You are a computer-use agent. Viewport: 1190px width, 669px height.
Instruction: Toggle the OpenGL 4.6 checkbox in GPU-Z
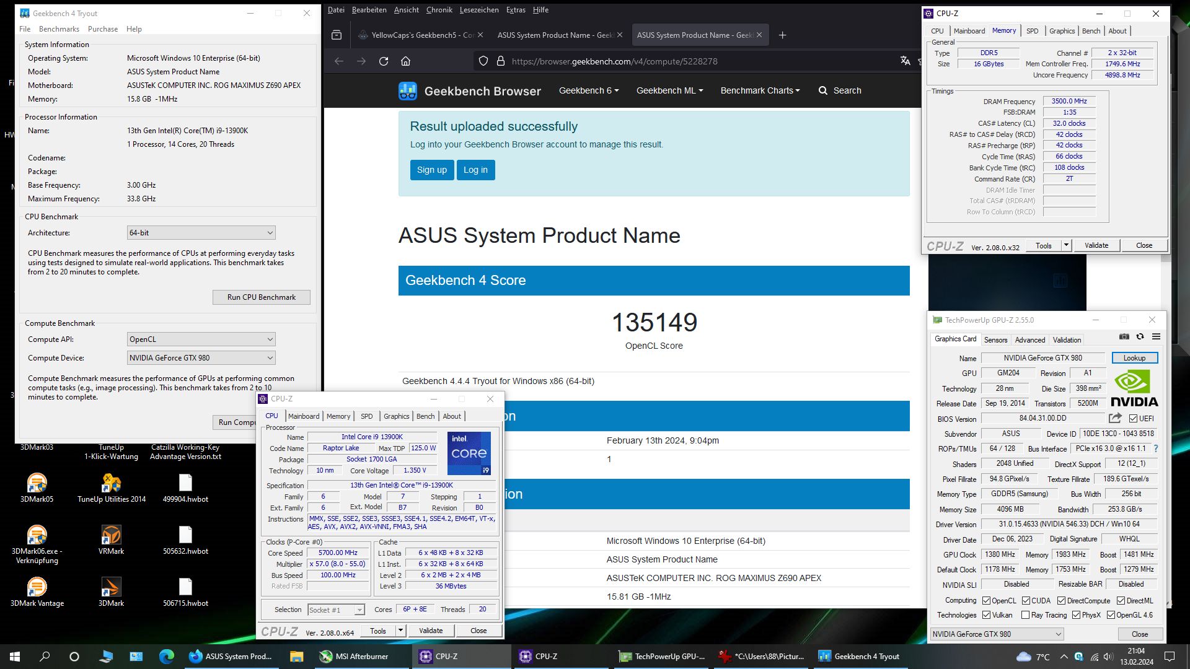click(1111, 615)
